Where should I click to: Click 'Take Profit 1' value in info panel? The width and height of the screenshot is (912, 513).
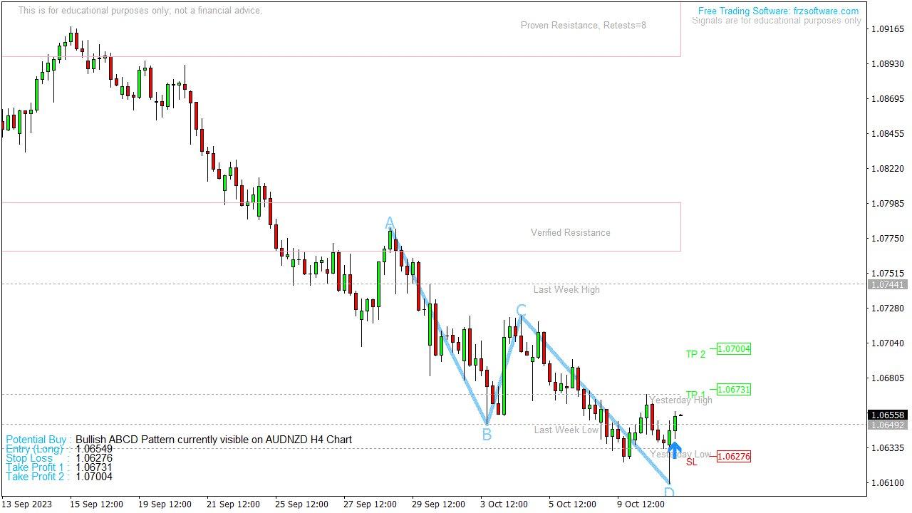[94, 467]
